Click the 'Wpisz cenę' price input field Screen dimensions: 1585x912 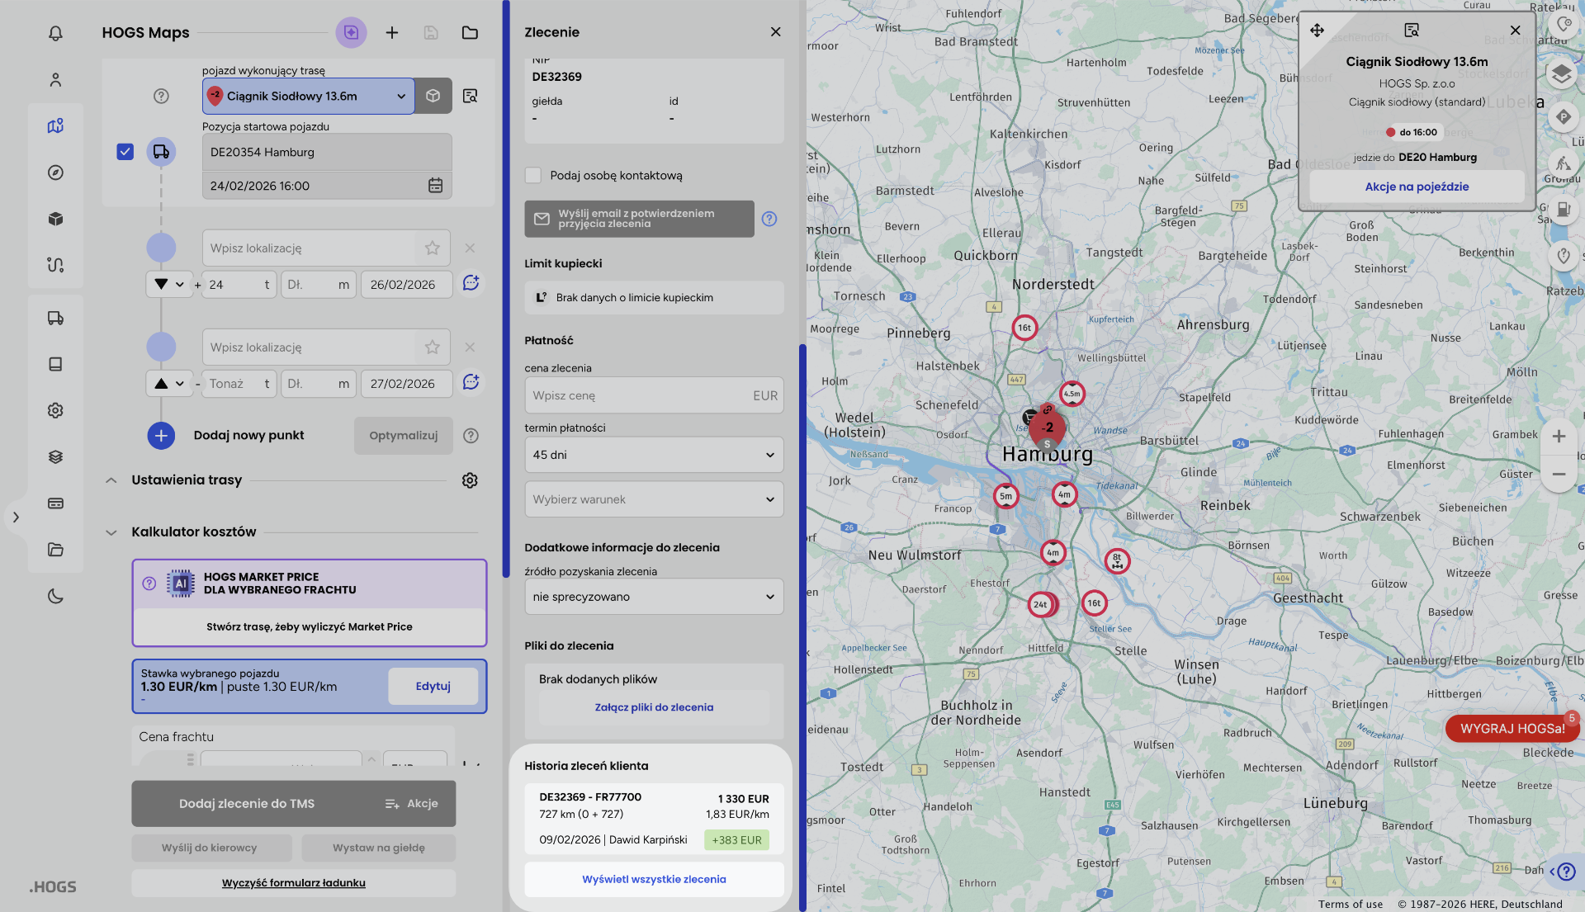pos(636,395)
